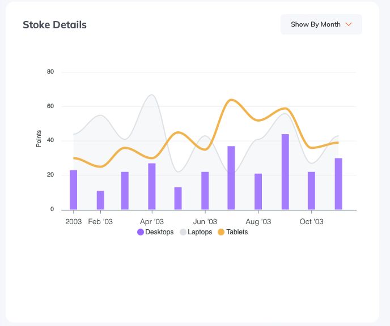Click the purple bar above the 2003 label

click(74, 190)
